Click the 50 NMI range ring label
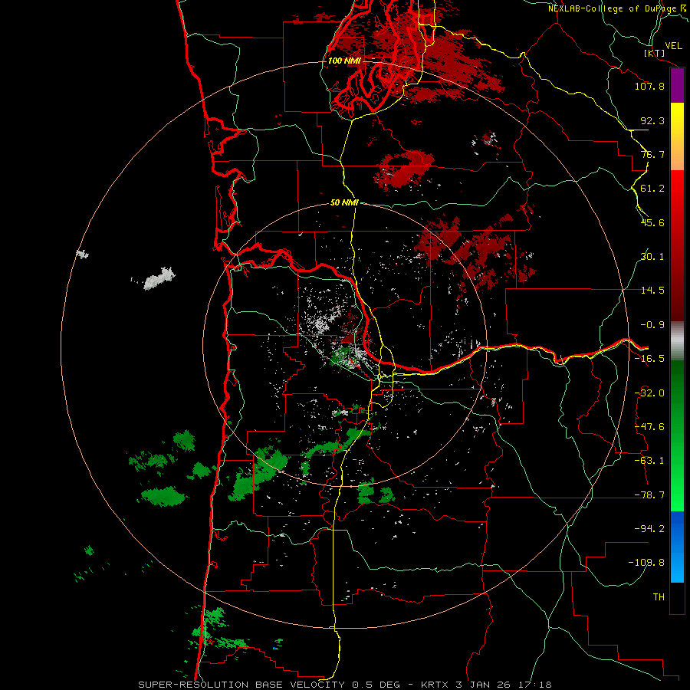This screenshot has height=690, width=690. [x=344, y=203]
